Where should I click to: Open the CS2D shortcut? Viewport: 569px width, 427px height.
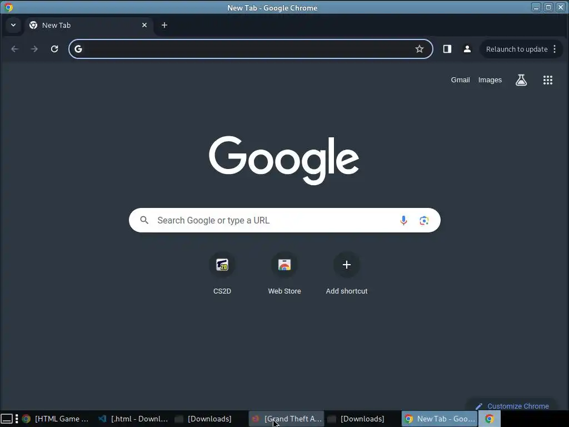coord(222,274)
